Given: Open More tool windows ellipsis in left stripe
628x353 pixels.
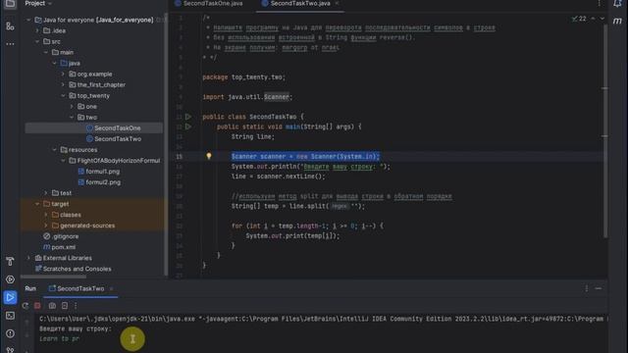Looking at the screenshot, I should click(x=10, y=43).
